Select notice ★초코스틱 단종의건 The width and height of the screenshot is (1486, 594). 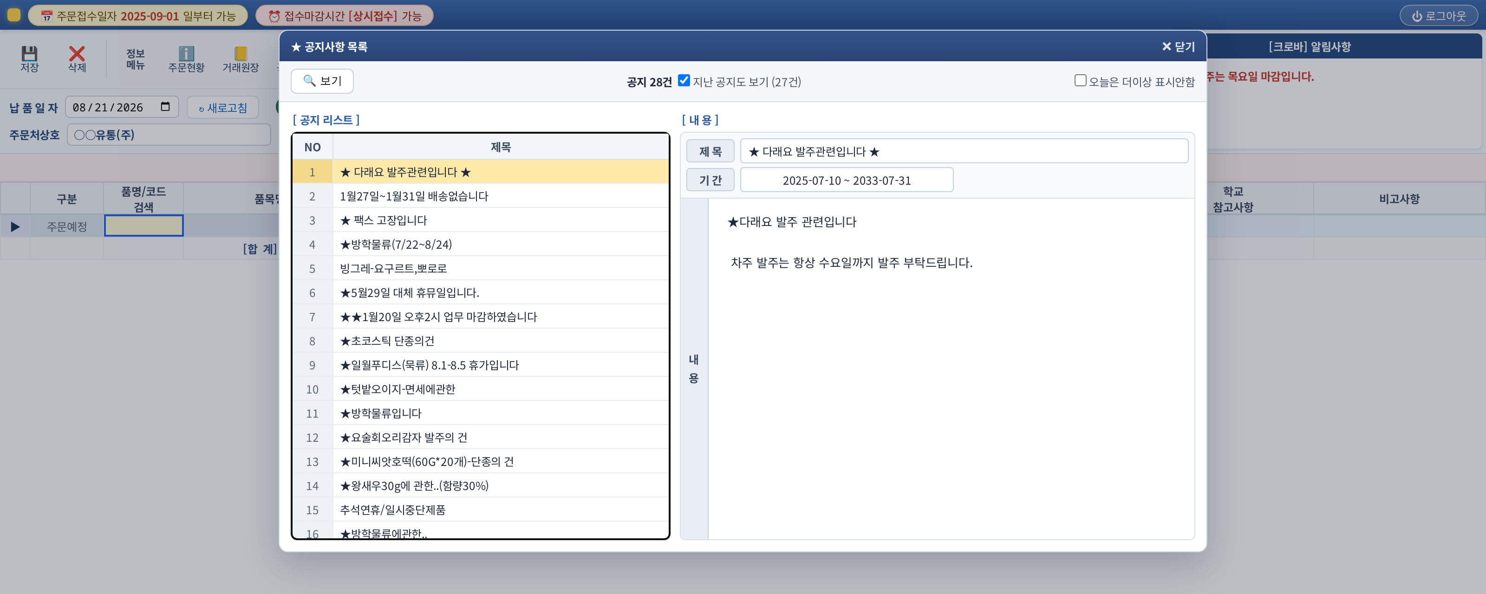[x=481, y=342]
